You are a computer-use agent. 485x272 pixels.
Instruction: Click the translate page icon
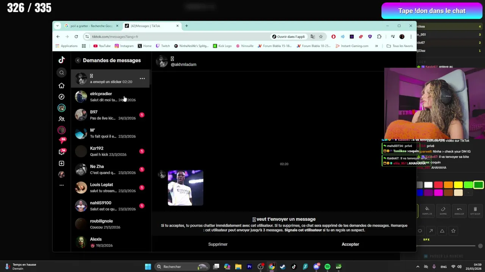(x=313, y=37)
